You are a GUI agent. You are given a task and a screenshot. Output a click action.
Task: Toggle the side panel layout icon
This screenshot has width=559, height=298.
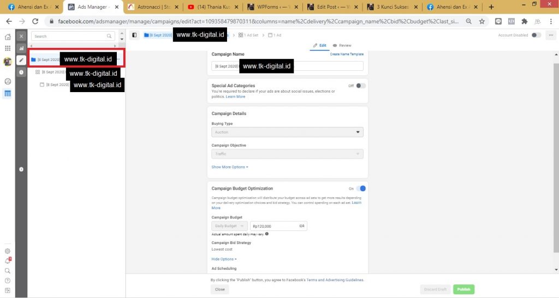pos(135,35)
